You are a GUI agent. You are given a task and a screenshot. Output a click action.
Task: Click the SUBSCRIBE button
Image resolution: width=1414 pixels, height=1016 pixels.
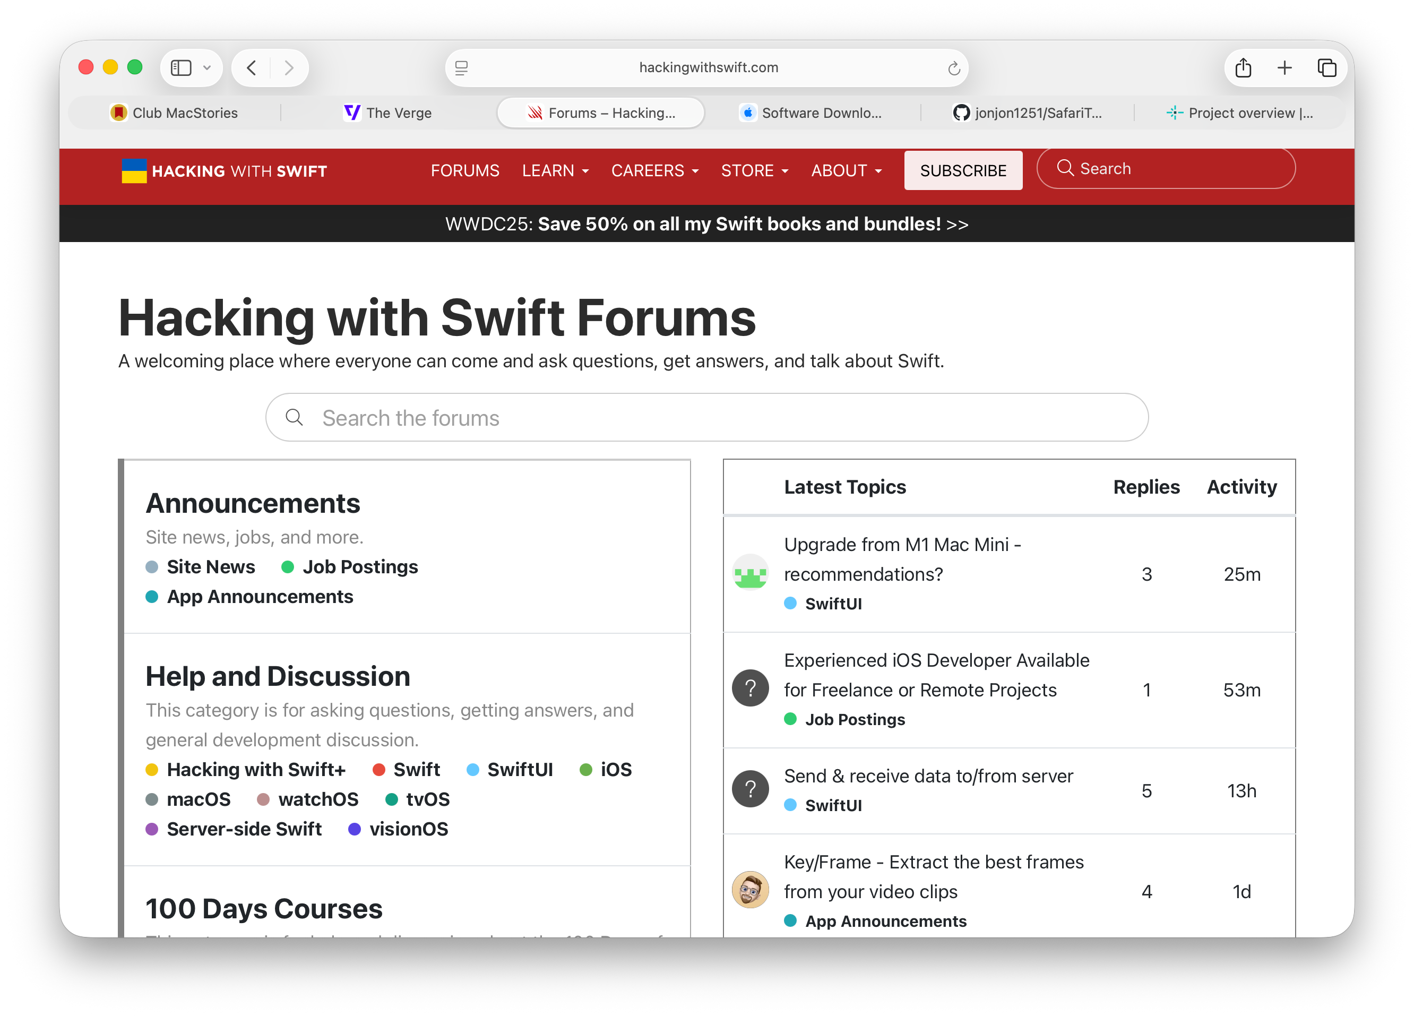tap(963, 170)
